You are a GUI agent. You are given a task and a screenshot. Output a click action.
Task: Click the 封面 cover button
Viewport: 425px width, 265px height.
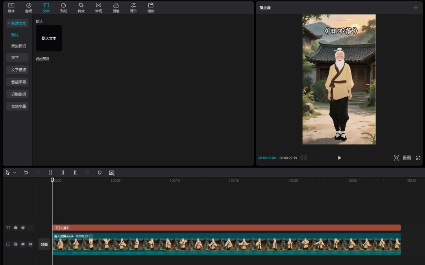(x=44, y=244)
